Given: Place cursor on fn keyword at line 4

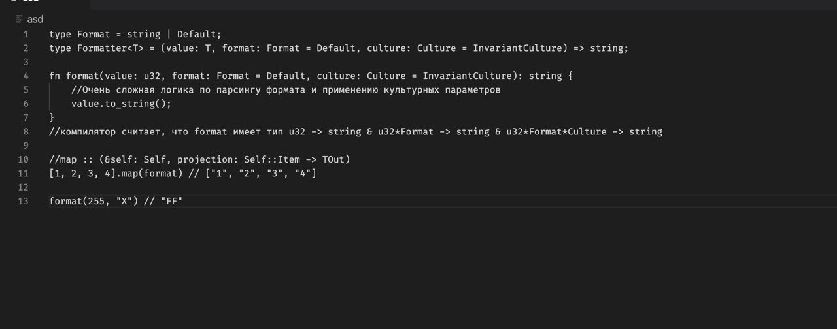Looking at the screenshot, I should point(54,76).
